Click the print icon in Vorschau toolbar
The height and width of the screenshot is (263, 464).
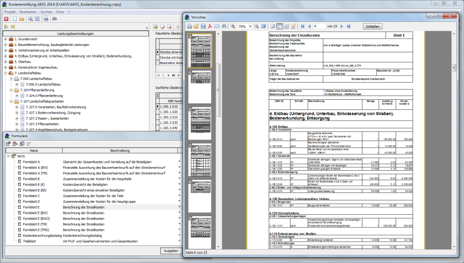189,26
